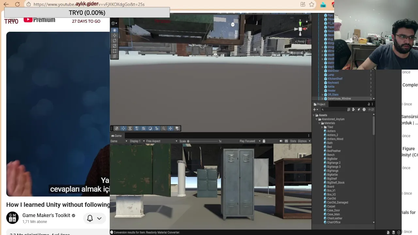The width and height of the screenshot is (418, 235).
Task: Open the Free Aspect resolution dropdown
Action: (x=162, y=141)
